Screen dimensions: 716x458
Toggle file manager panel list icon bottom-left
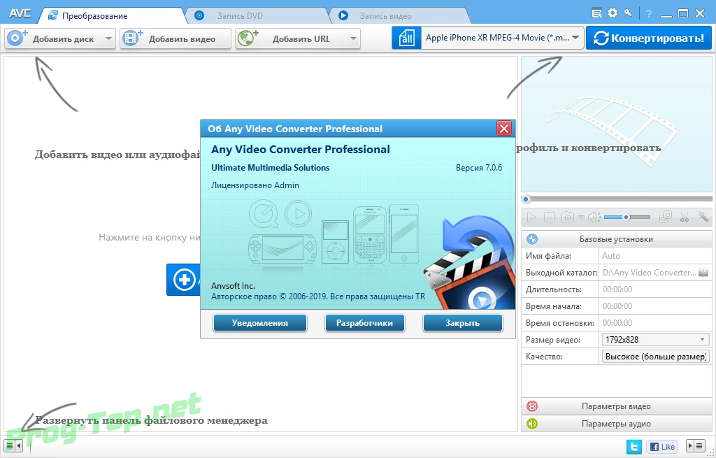[x=10, y=445]
